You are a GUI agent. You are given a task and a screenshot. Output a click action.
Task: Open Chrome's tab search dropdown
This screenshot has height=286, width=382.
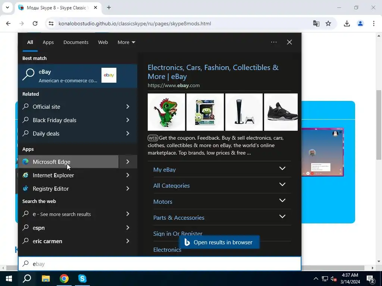pos(7,7)
